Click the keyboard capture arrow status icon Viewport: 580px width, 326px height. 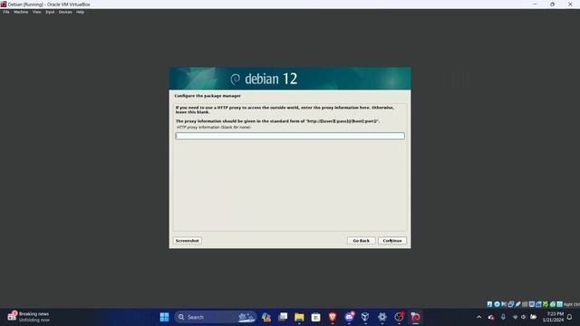click(560, 304)
